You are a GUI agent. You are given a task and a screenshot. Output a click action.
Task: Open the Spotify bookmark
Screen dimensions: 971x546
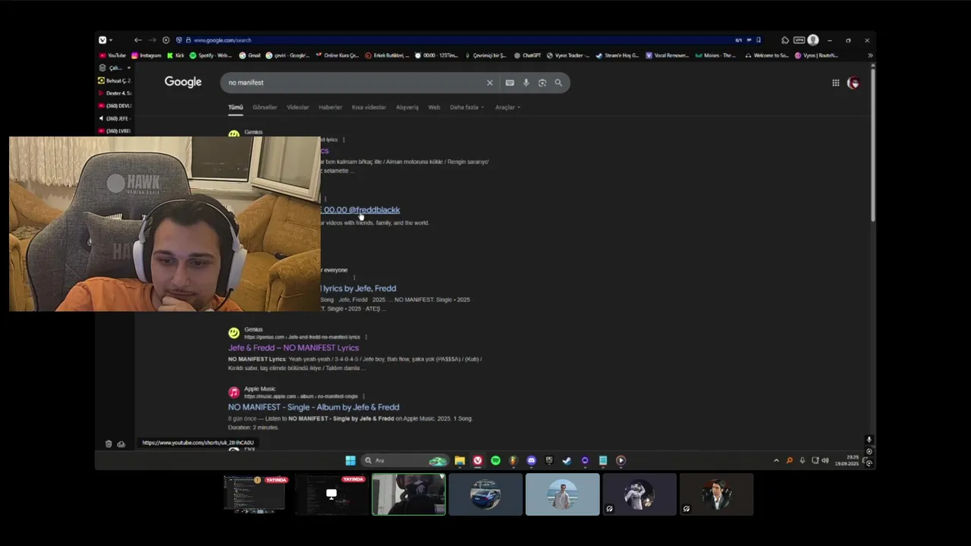tap(210, 55)
